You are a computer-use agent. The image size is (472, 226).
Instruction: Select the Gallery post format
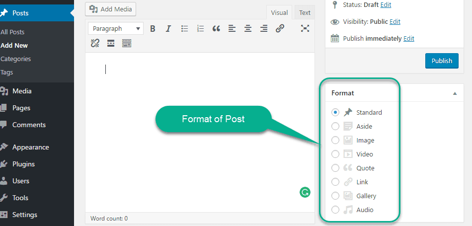coord(335,196)
